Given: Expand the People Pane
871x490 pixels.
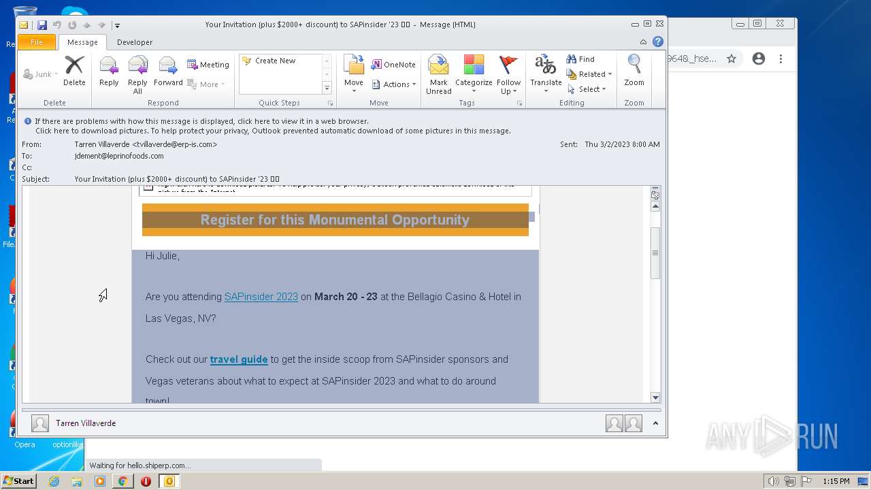Looking at the screenshot, I should (655, 423).
